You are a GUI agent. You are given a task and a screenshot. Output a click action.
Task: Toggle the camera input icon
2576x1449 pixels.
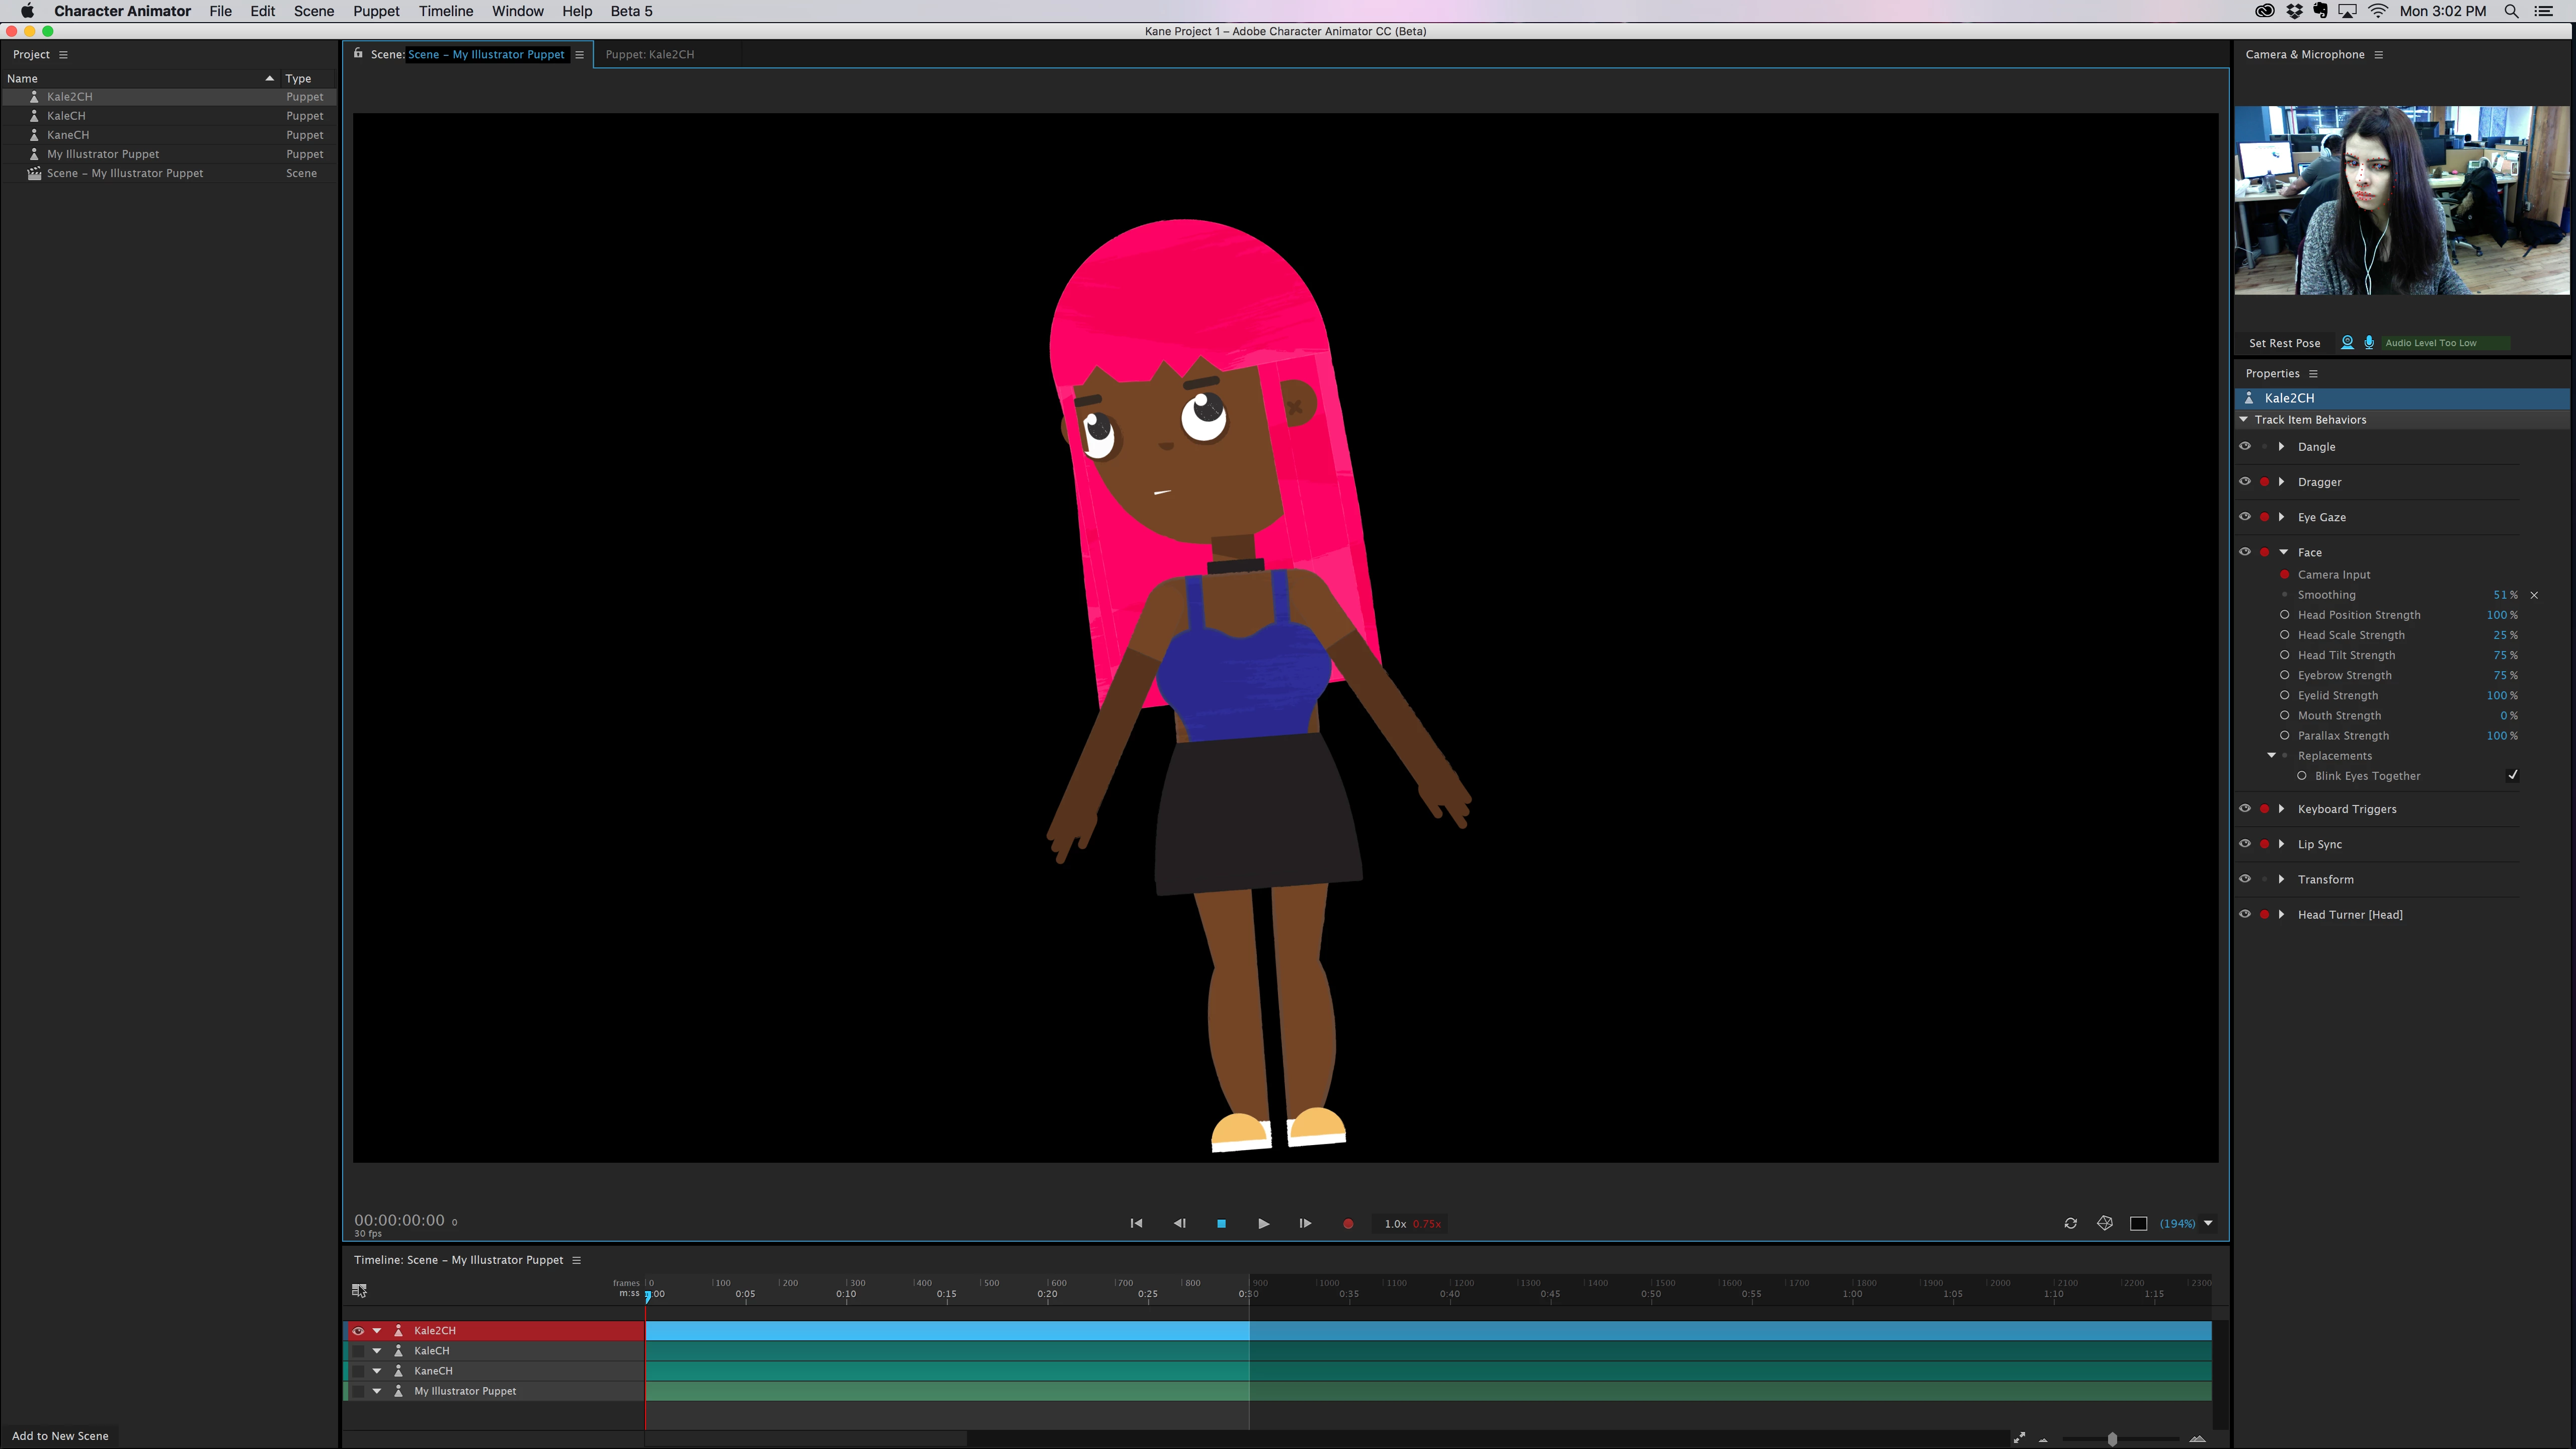2347,342
